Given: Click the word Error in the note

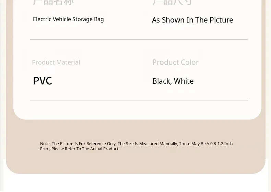Looking at the screenshot, I should click(x=45, y=149).
